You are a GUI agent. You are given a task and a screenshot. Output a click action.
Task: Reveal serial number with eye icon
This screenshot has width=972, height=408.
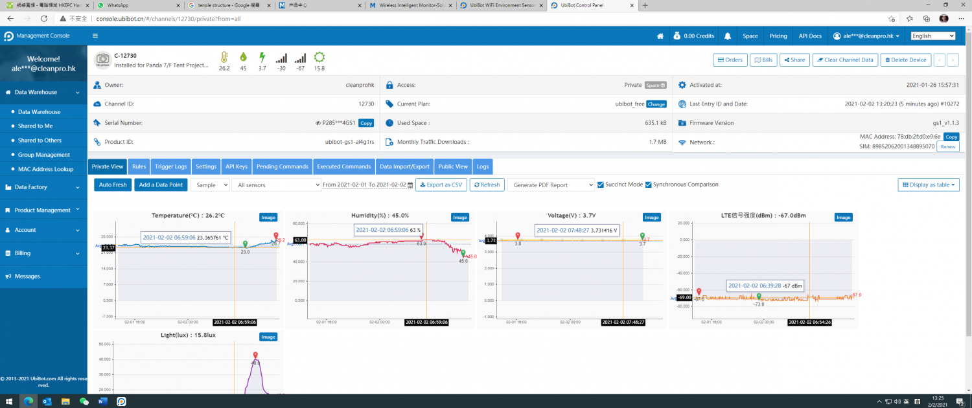point(318,123)
